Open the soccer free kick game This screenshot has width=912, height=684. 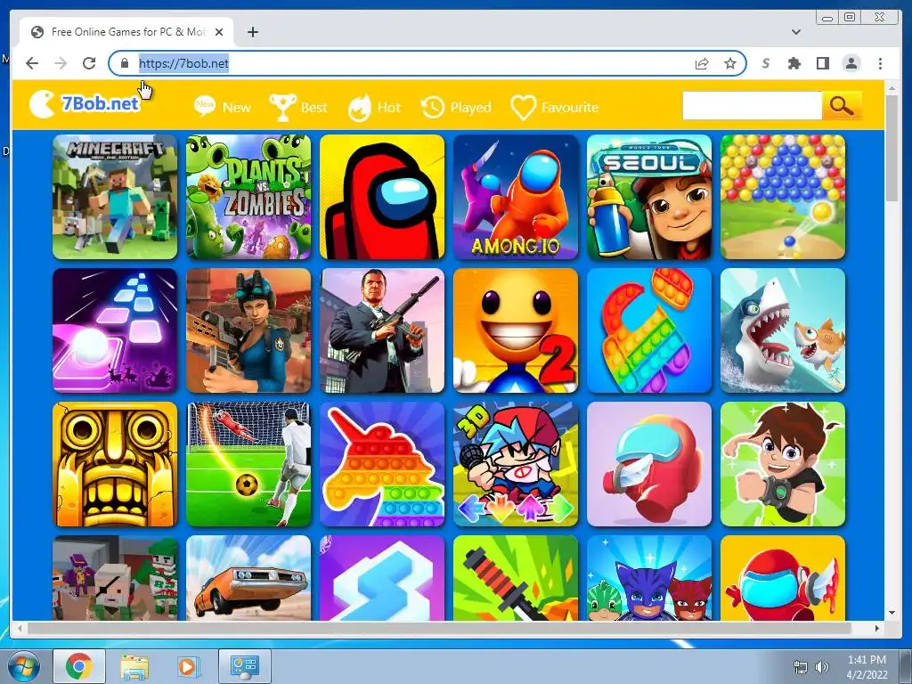tap(248, 464)
